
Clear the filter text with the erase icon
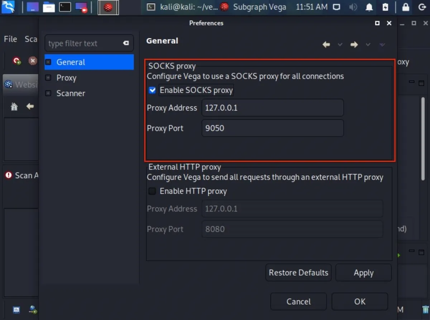point(126,43)
